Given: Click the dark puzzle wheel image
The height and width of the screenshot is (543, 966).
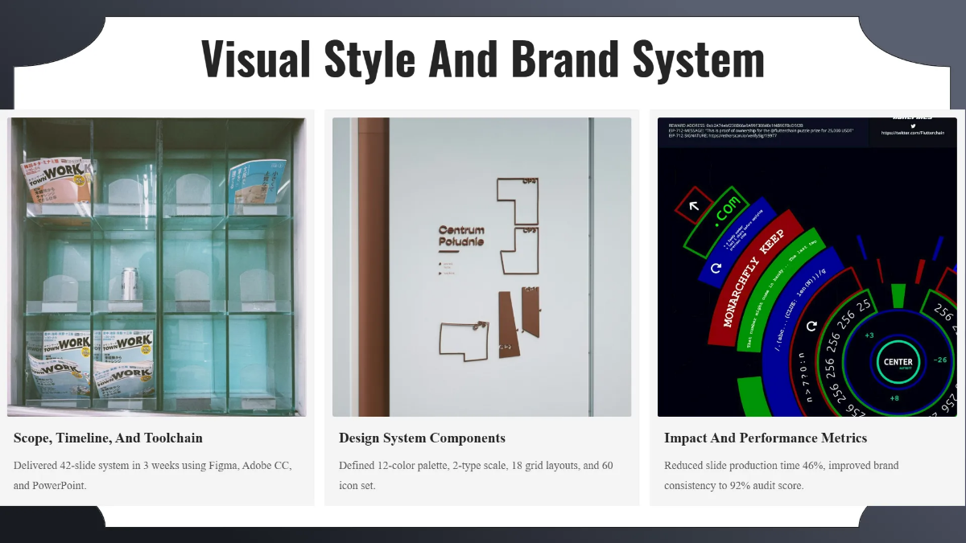Looking at the screenshot, I should pyautogui.click(x=805, y=265).
